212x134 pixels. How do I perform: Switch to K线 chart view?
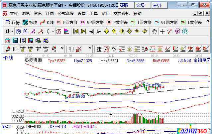pyautogui.click(x=47, y=22)
